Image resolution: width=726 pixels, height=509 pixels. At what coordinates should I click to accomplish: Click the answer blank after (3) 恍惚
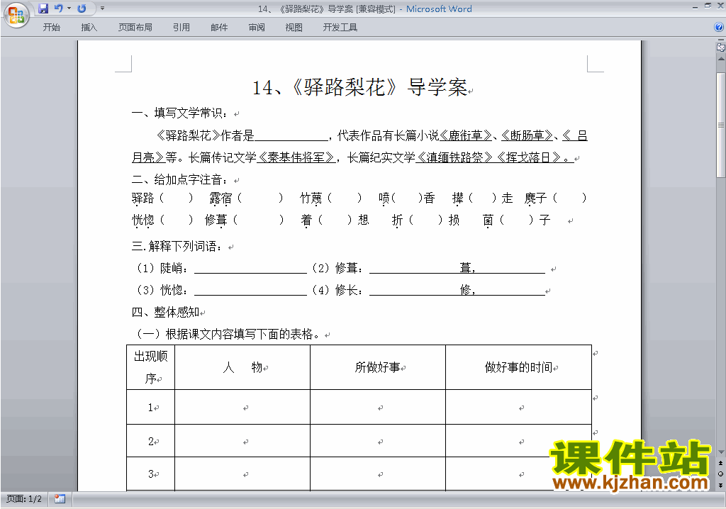point(250,290)
